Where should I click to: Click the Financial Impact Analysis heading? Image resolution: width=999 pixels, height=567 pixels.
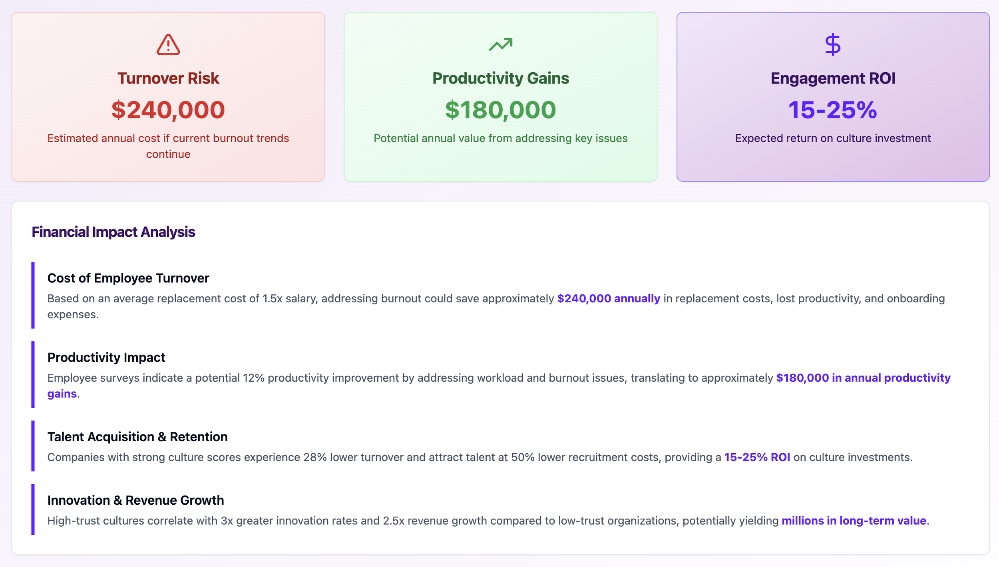(113, 232)
